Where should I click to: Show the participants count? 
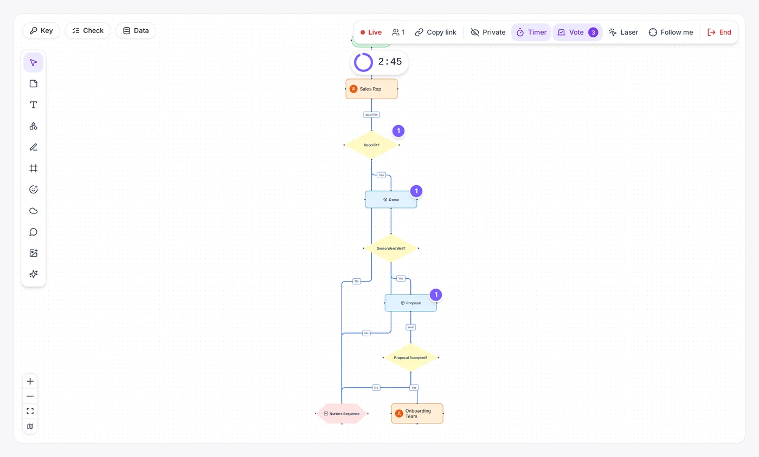pos(398,32)
